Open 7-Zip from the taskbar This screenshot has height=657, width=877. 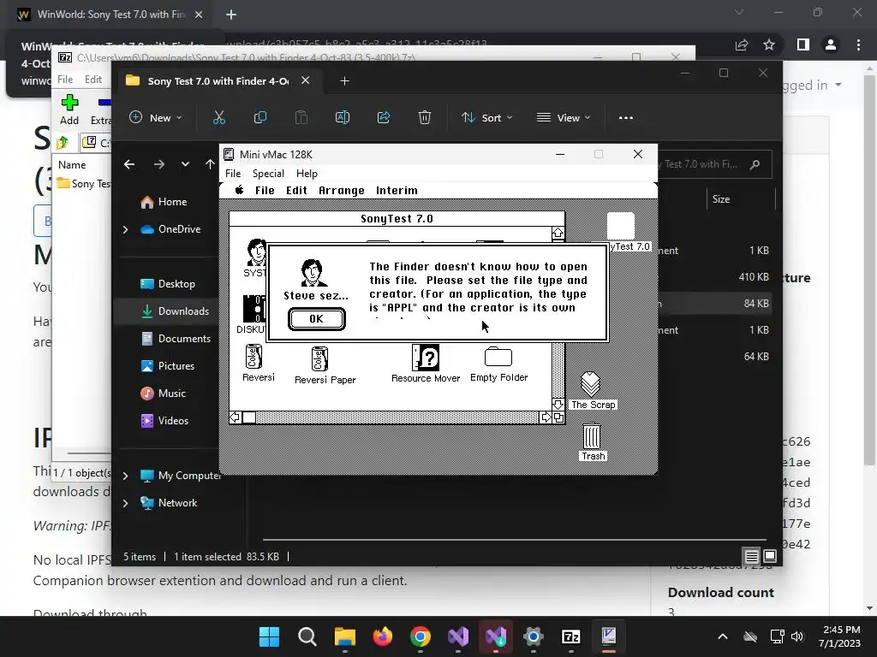571,636
